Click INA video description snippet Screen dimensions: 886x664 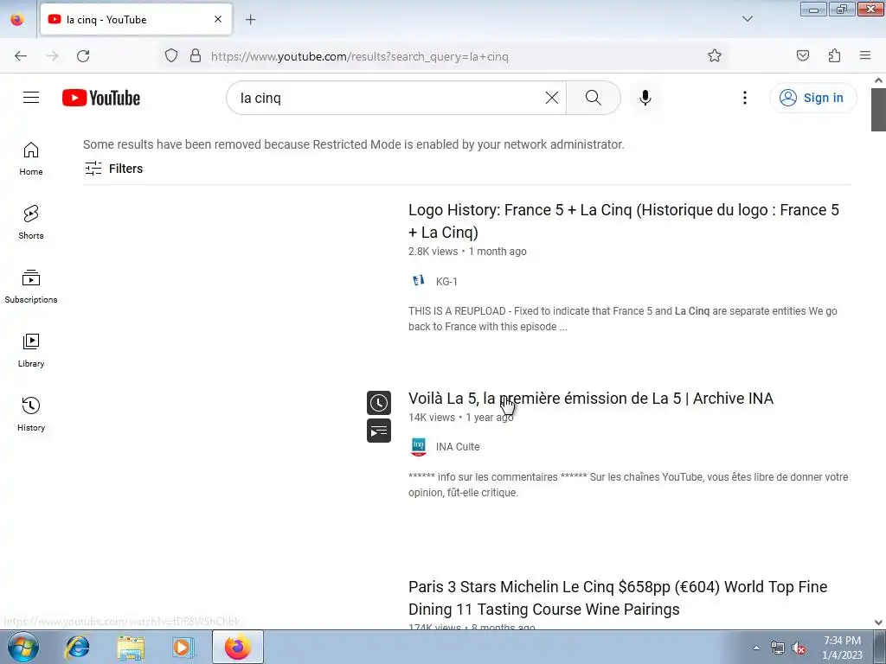tap(628, 484)
